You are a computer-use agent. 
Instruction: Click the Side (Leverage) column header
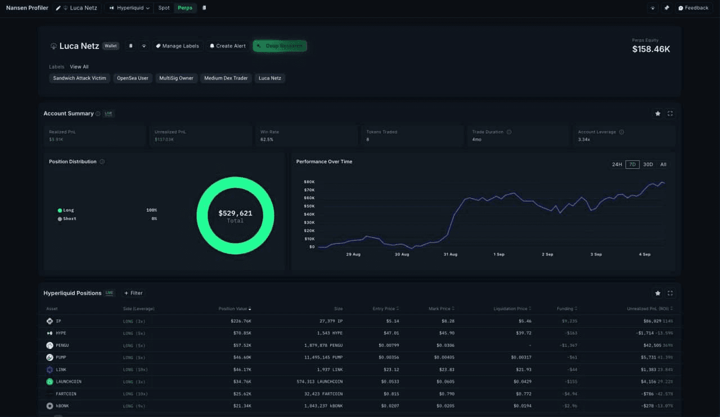(138, 309)
